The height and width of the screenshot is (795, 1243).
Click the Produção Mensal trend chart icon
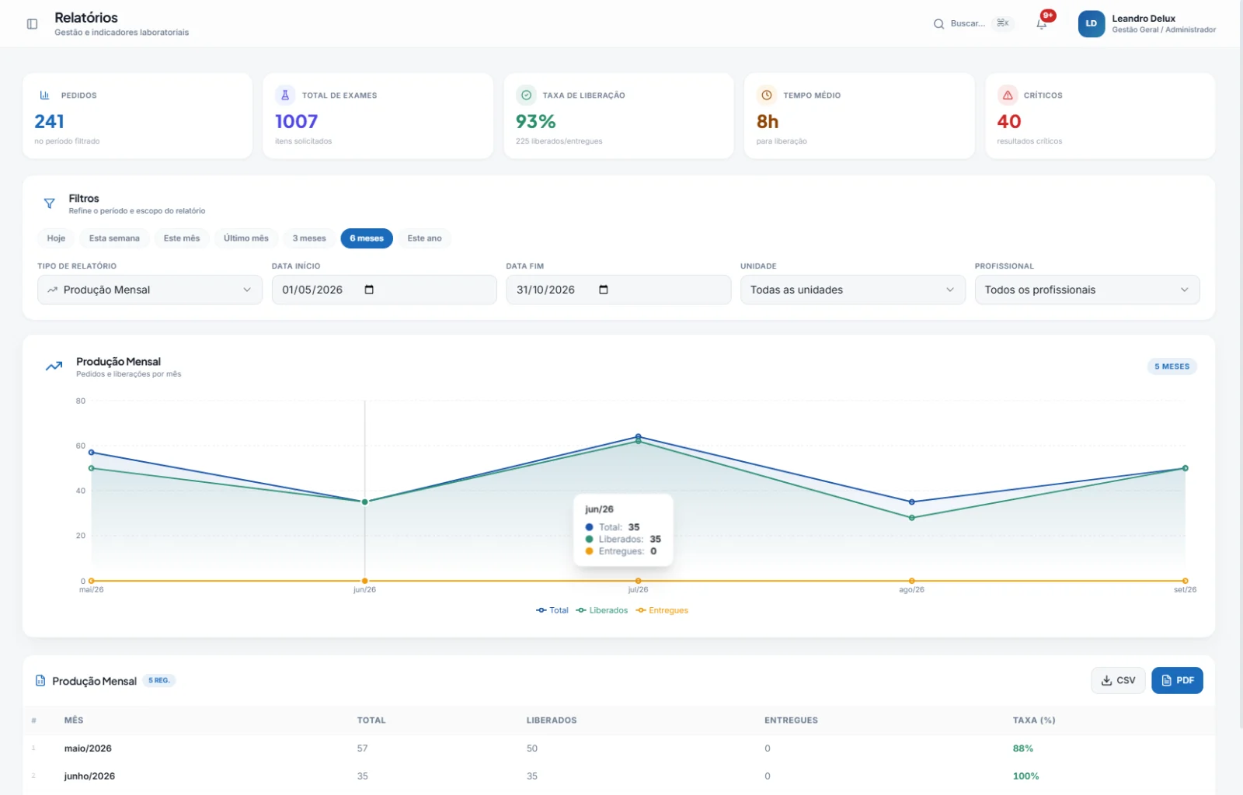pyautogui.click(x=54, y=366)
